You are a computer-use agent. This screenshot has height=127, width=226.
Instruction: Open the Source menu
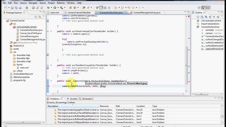pos(23,3)
